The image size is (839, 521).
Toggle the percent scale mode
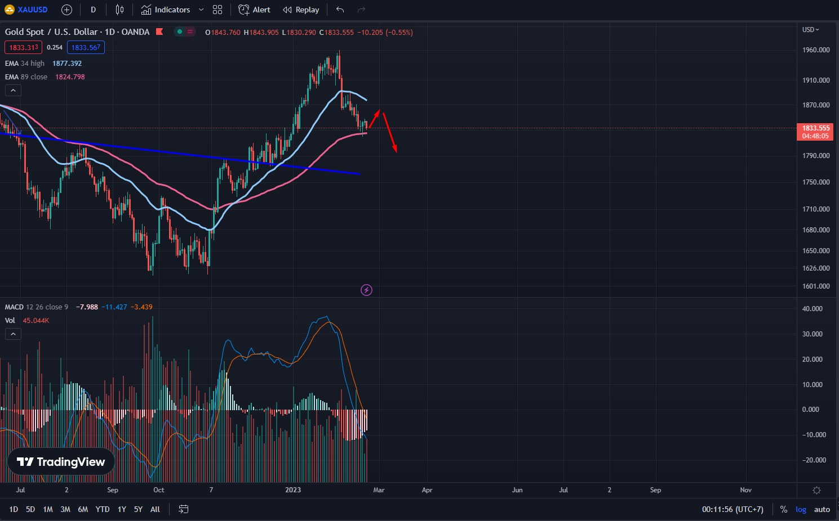tap(783, 509)
